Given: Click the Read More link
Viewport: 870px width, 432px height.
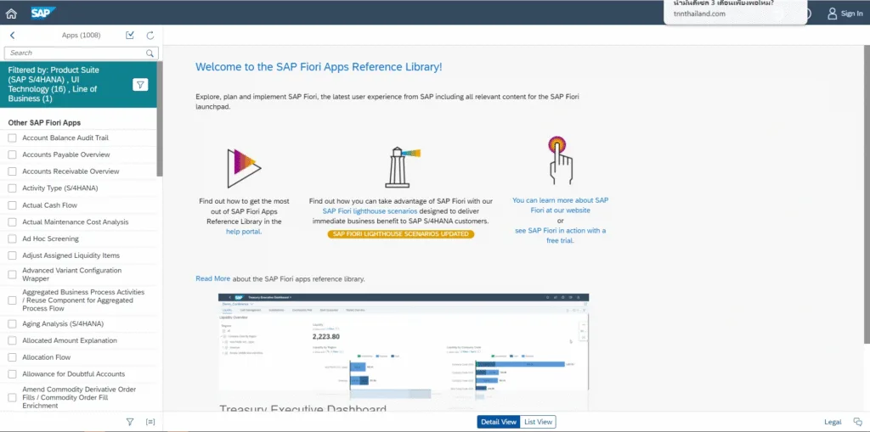Looking at the screenshot, I should pos(212,278).
